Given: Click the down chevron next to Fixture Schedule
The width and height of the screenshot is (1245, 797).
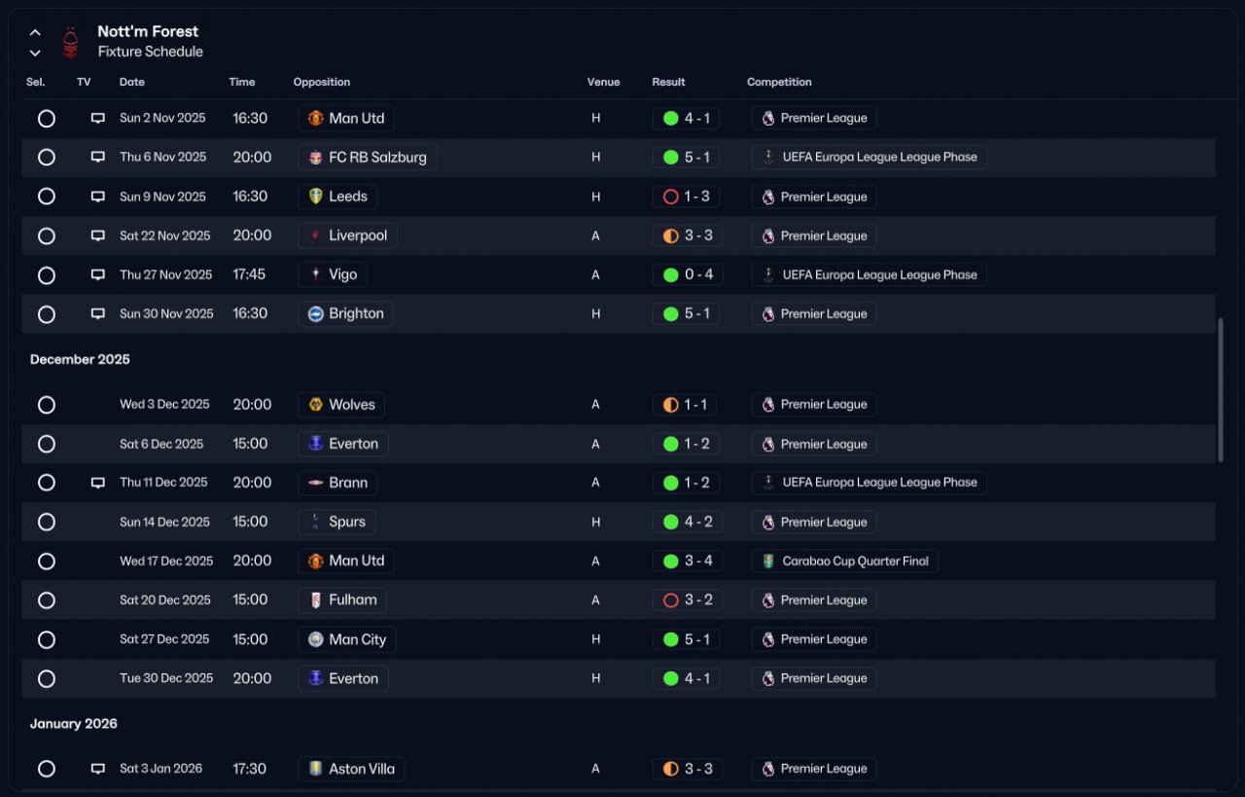Looking at the screenshot, I should pyautogui.click(x=35, y=53).
